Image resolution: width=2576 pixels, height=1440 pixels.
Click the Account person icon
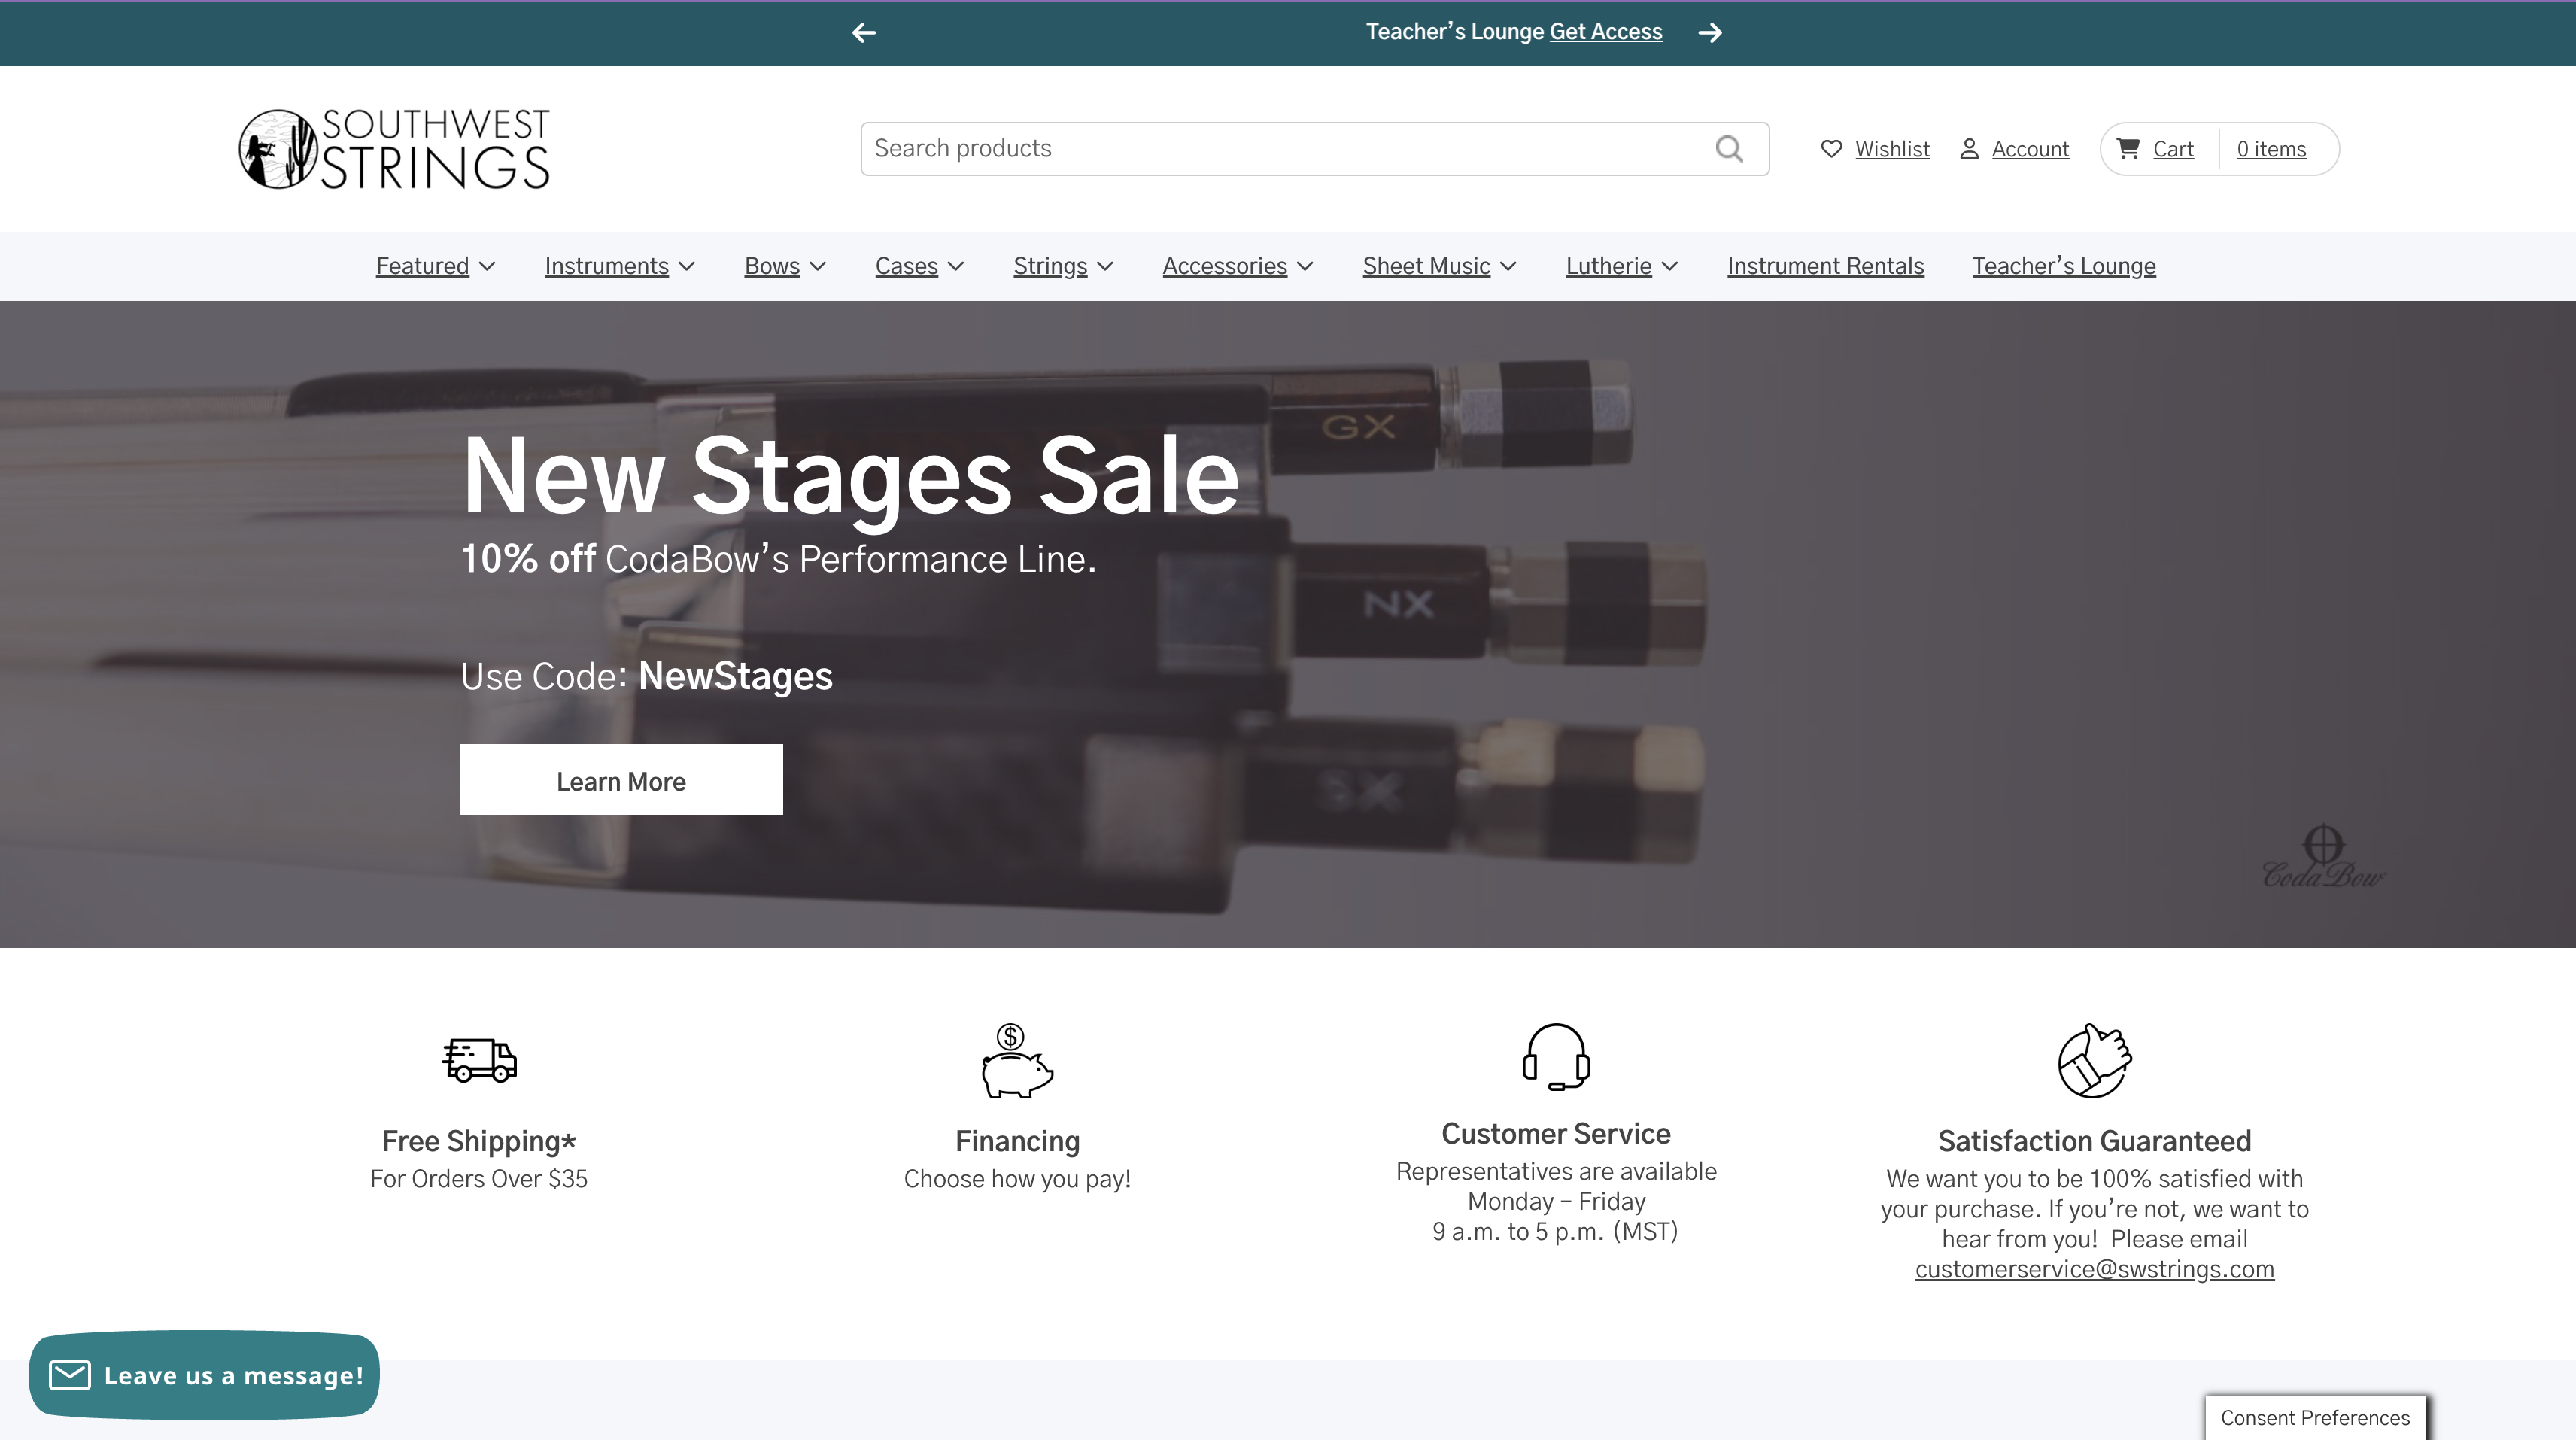[x=1969, y=149]
